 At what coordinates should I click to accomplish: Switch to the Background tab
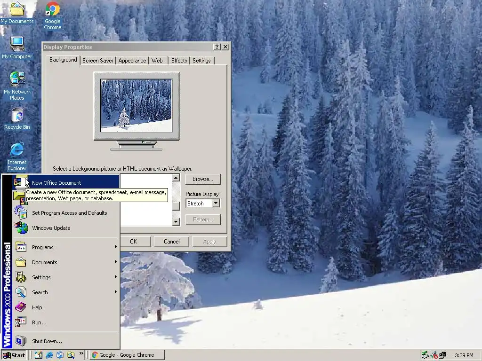pyautogui.click(x=63, y=60)
